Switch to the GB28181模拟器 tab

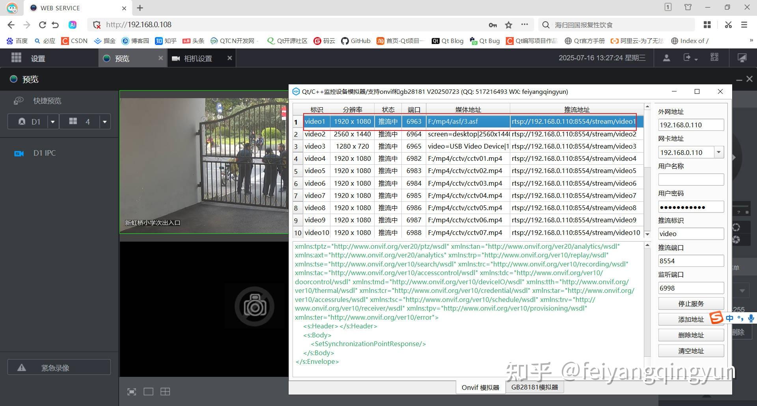coord(535,387)
